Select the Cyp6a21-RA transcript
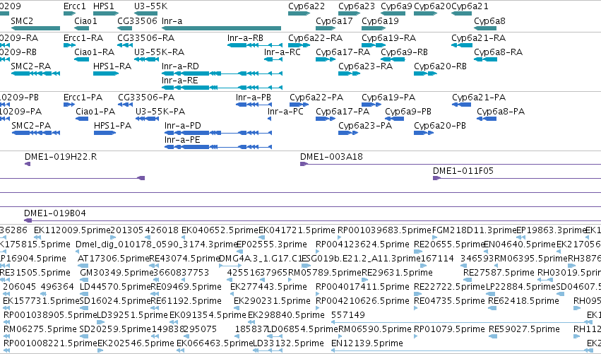 pyautogui.click(x=461, y=45)
